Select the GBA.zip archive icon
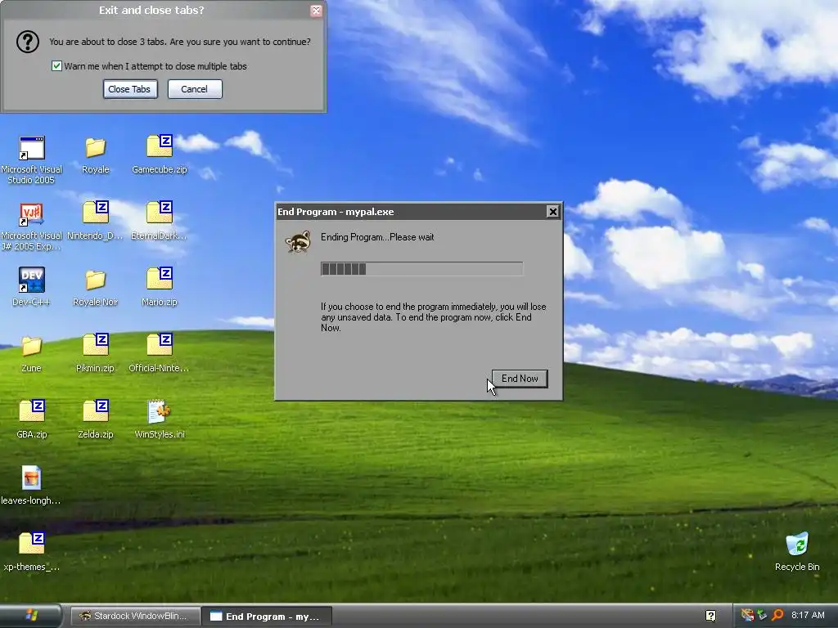838x628 pixels. tap(32, 410)
